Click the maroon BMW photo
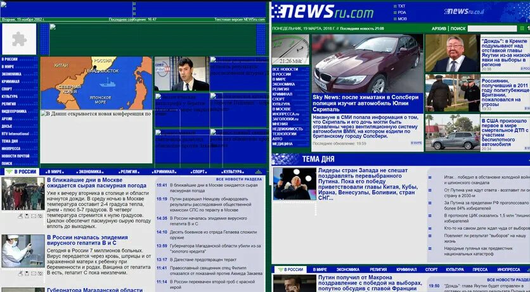The image size is (530, 292). pyautogui.click(x=368, y=63)
